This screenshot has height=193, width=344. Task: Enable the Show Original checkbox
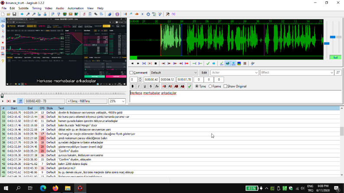225,87
